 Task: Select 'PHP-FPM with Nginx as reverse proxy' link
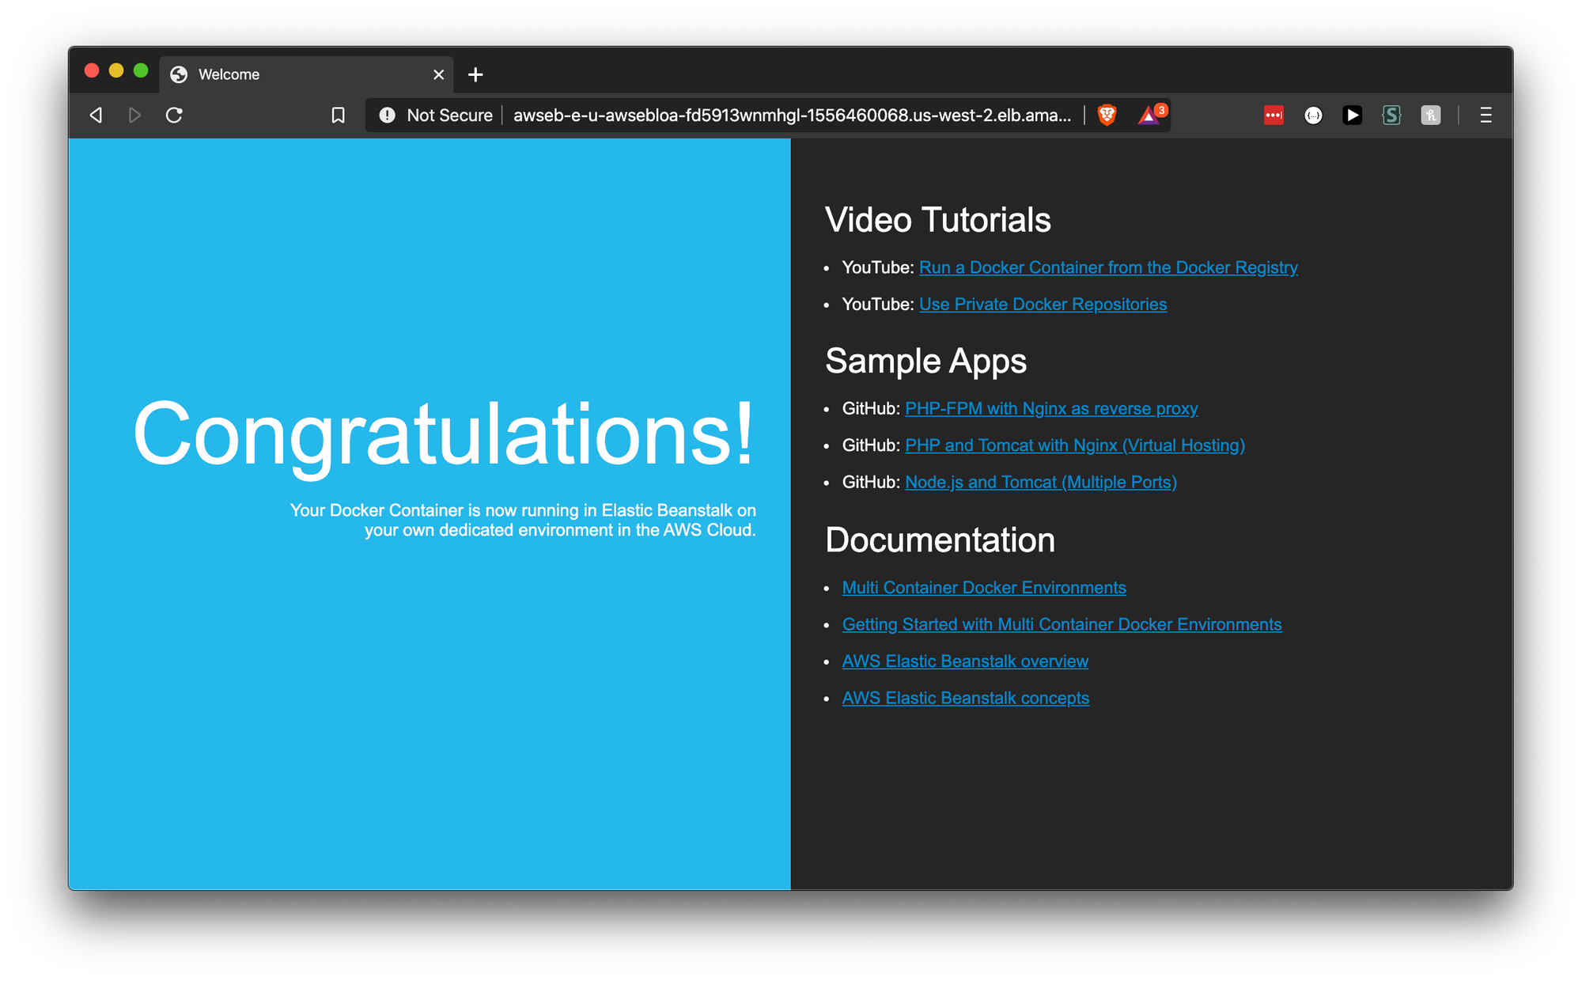point(1051,409)
